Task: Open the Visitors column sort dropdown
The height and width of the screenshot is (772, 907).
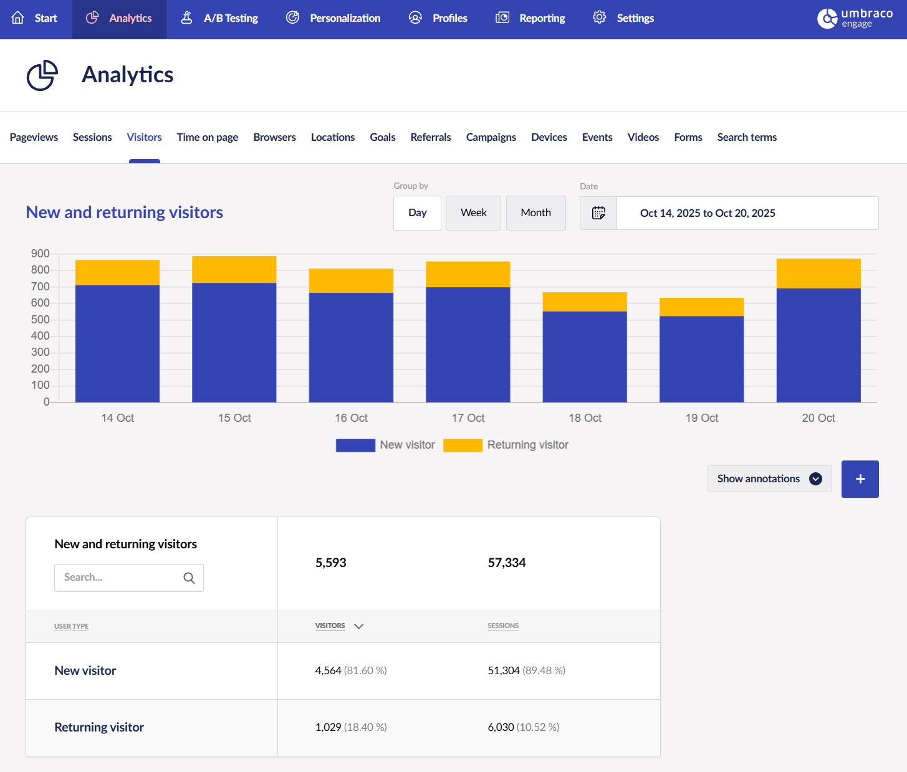Action: click(359, 626)
